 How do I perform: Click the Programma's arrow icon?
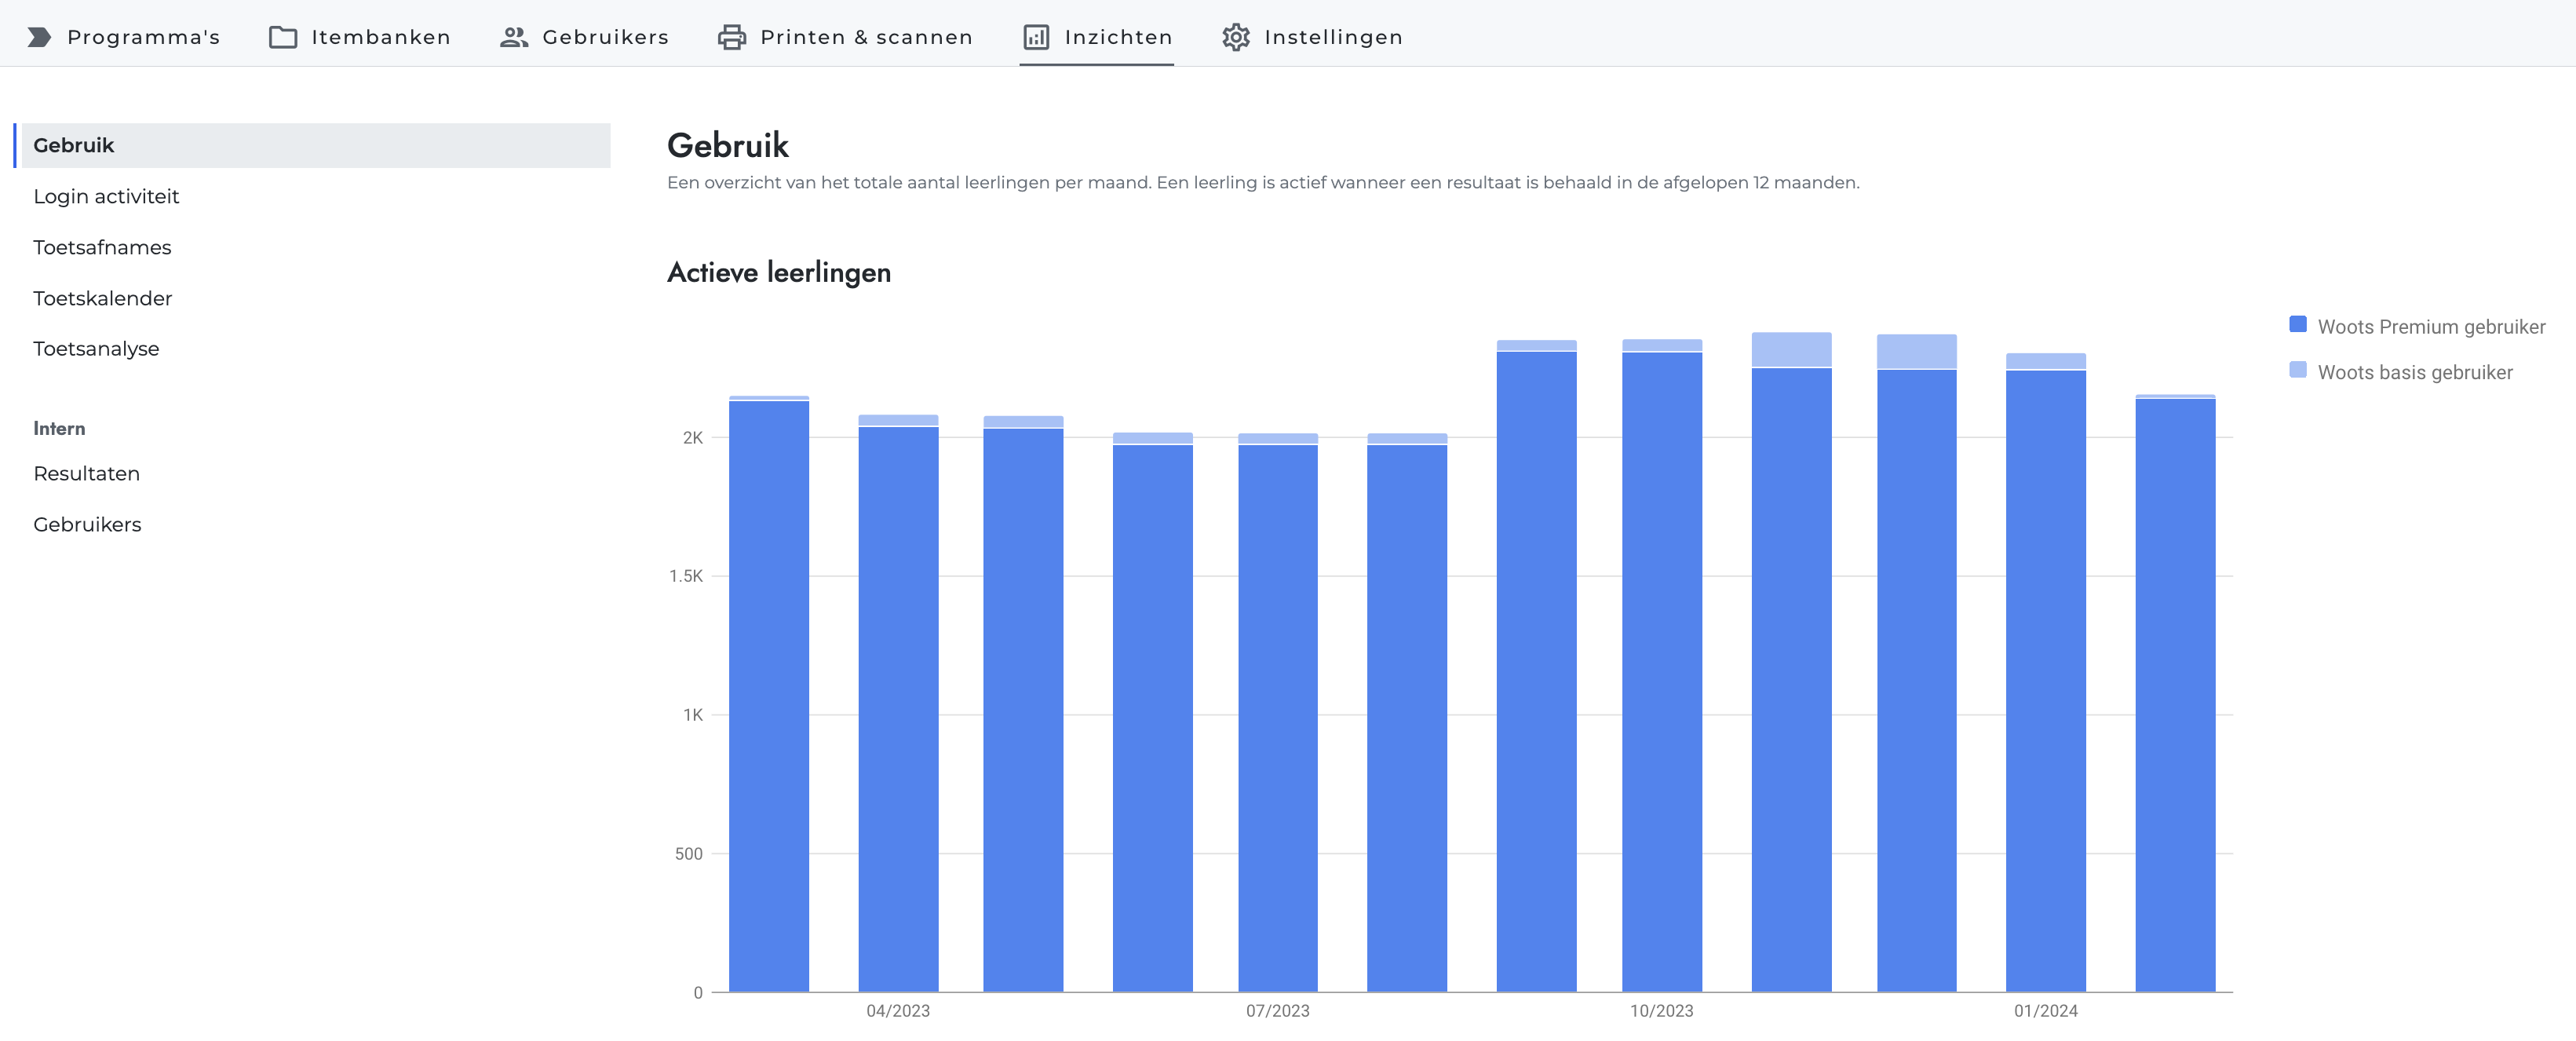tap(39, 37)
